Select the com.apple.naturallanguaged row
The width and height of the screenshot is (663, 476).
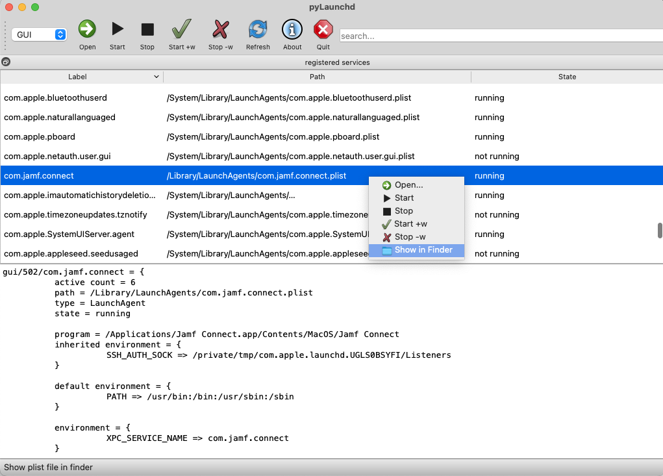click(x=331, y=117)
